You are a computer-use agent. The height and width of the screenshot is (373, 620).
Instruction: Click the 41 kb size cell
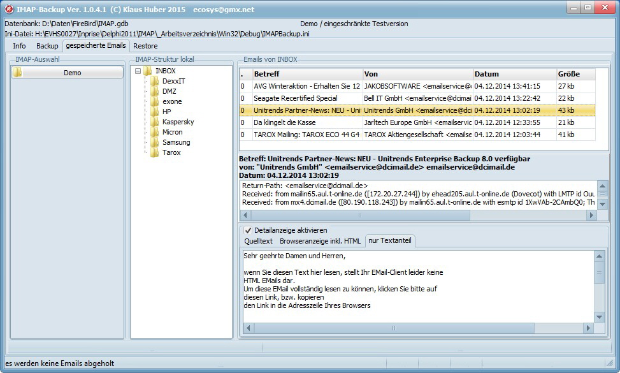tap(575, 135)
